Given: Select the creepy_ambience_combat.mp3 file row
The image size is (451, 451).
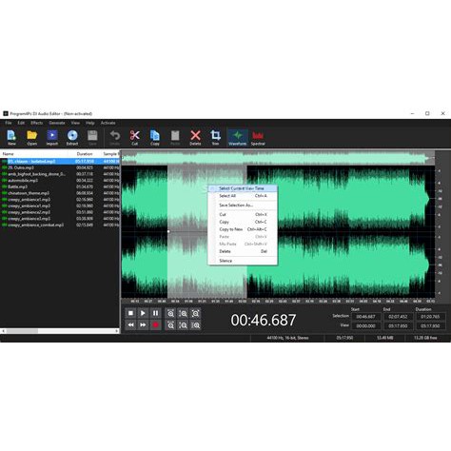Looking at the screenshot, I should 60,225.
